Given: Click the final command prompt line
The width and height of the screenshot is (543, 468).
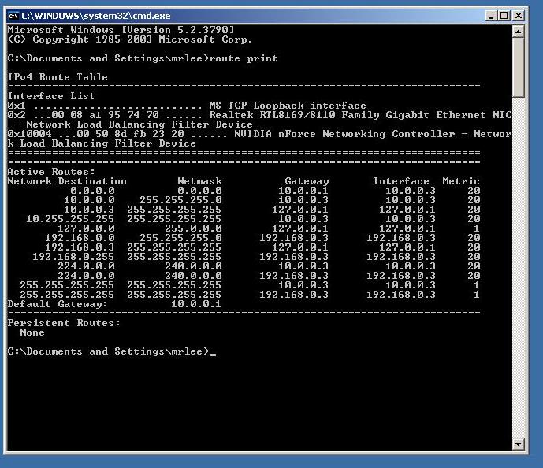Looking at the screenshot, I should pyautogui.click(x=112, y=351).
